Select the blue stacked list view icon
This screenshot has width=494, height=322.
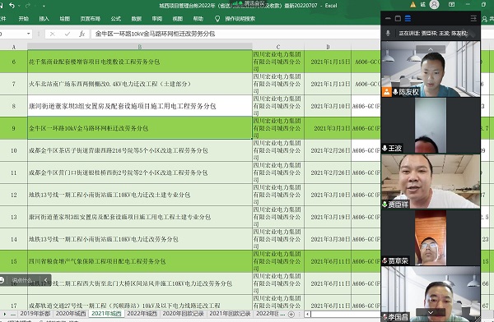tap(408, 19)
